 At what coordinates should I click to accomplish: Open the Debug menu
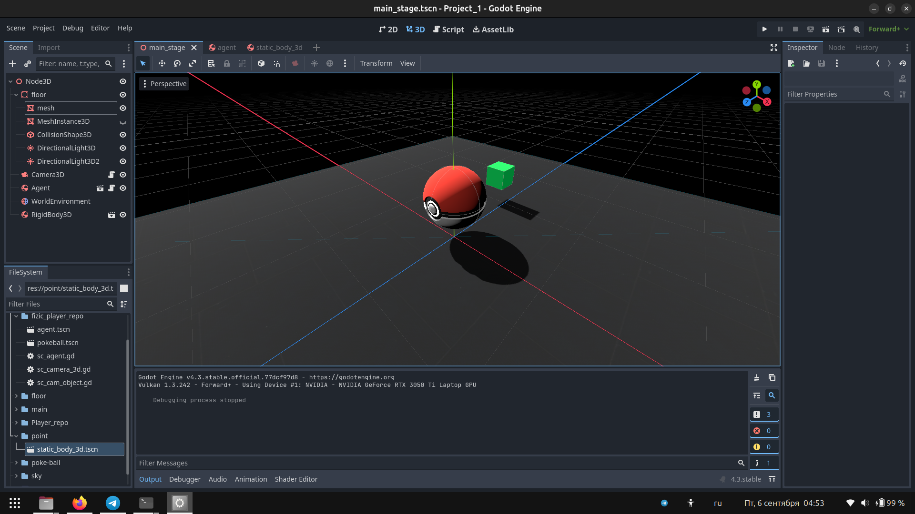[72, 28]
